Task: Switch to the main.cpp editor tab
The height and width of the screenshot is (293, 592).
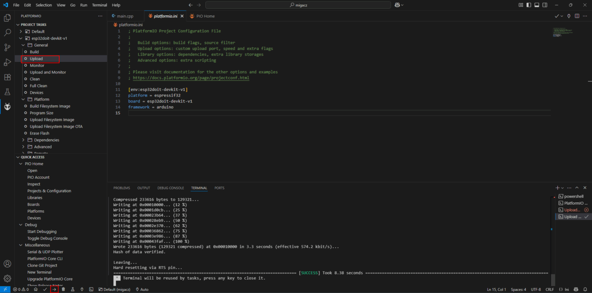Action: click(122, 16)
